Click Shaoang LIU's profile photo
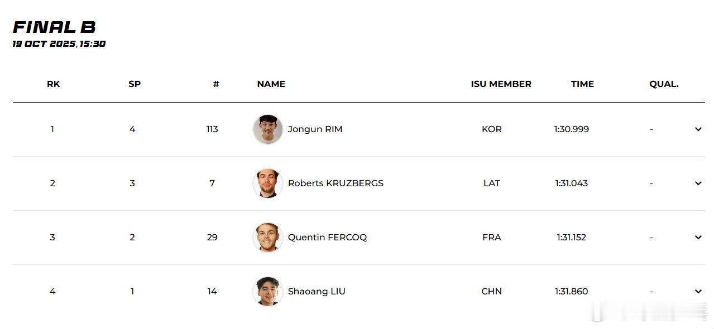 click(x=268, y=292)
